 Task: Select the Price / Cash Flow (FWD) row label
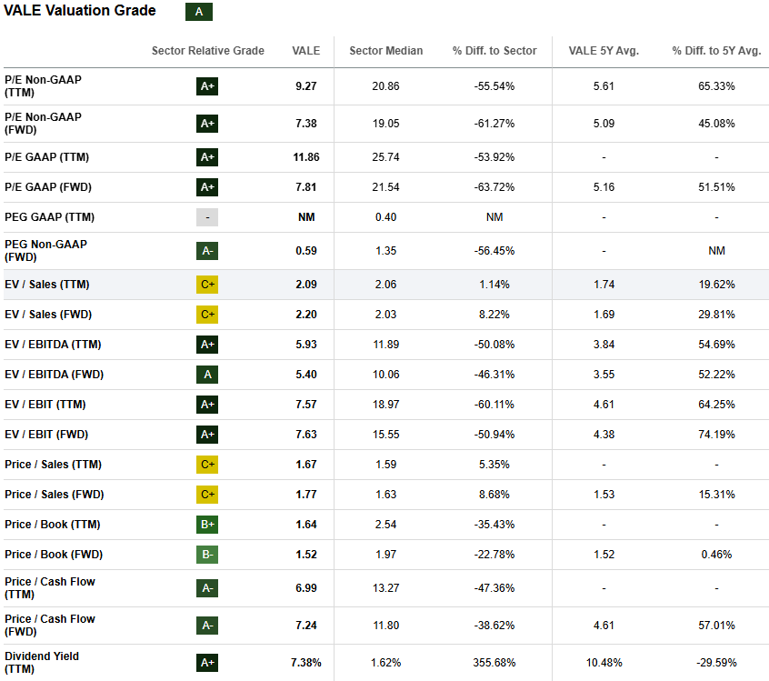pos(49,625)
